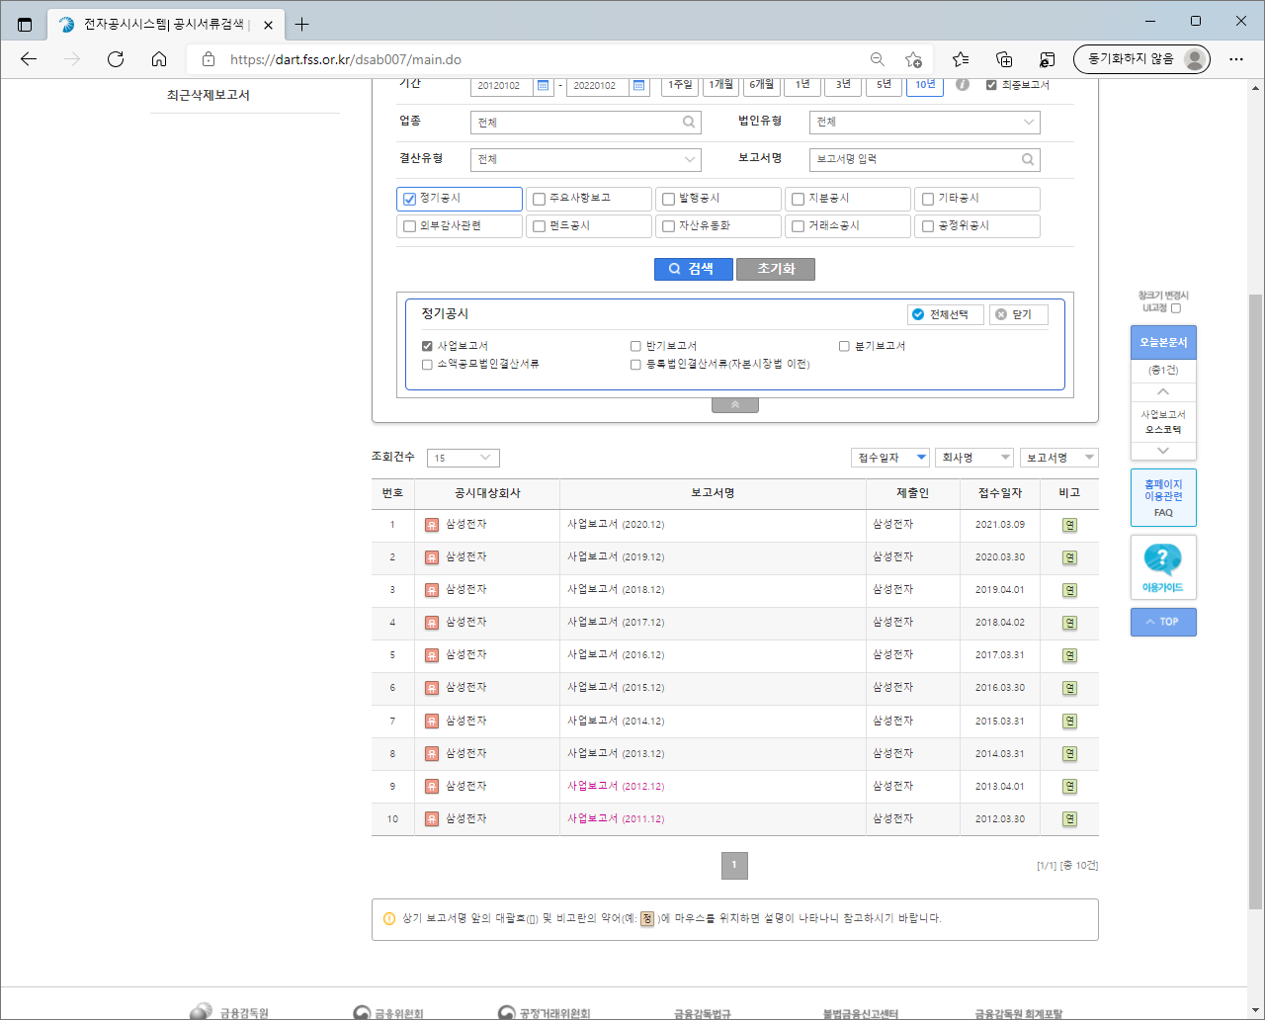Open new browser tab plus icon
The height and width of the screenshot is (1020, 1265).
(301, 24)
